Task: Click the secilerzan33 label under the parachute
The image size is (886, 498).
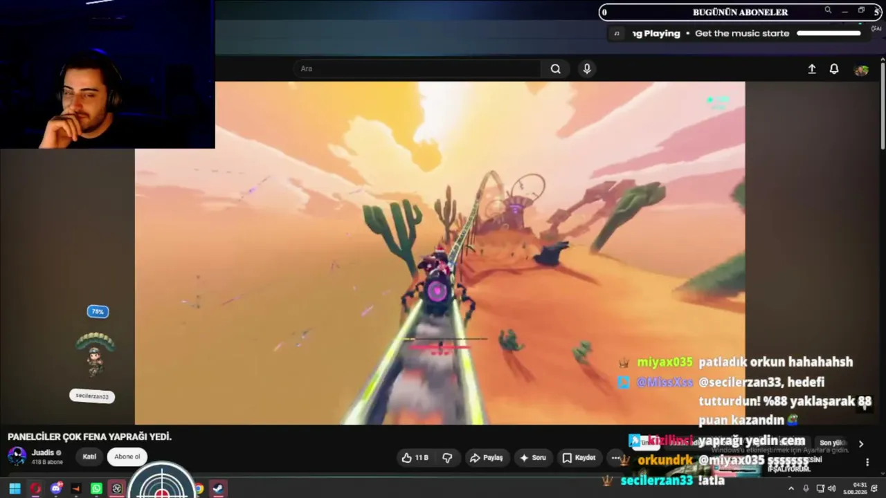Action: coord(92,396)
